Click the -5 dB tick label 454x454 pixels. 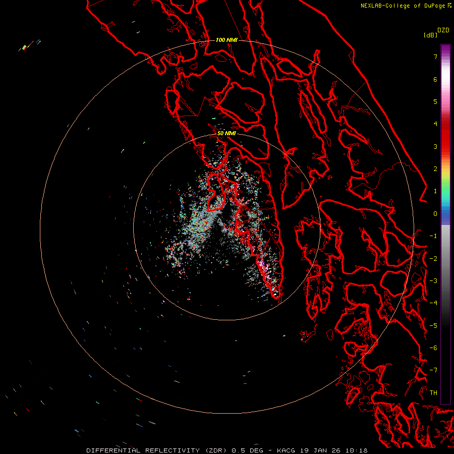433,326
